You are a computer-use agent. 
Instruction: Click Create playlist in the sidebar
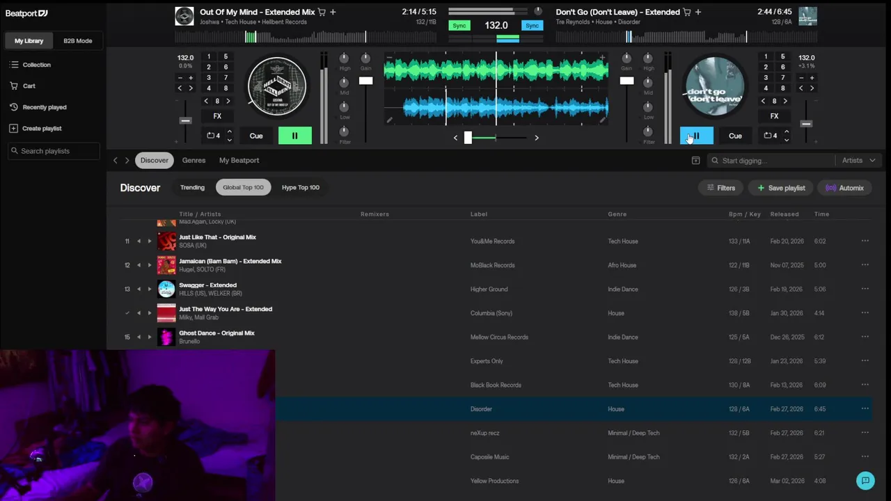[36, 128]
